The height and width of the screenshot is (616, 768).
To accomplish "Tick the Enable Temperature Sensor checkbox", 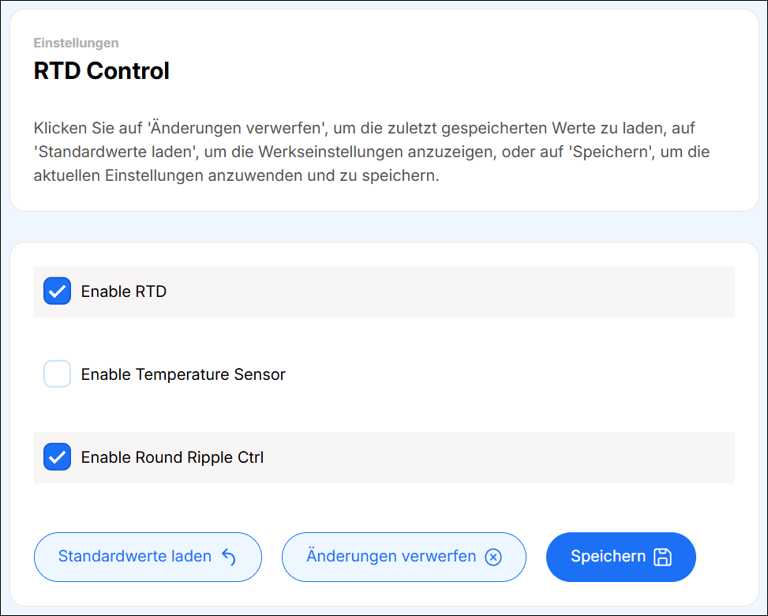I will 57,374.
